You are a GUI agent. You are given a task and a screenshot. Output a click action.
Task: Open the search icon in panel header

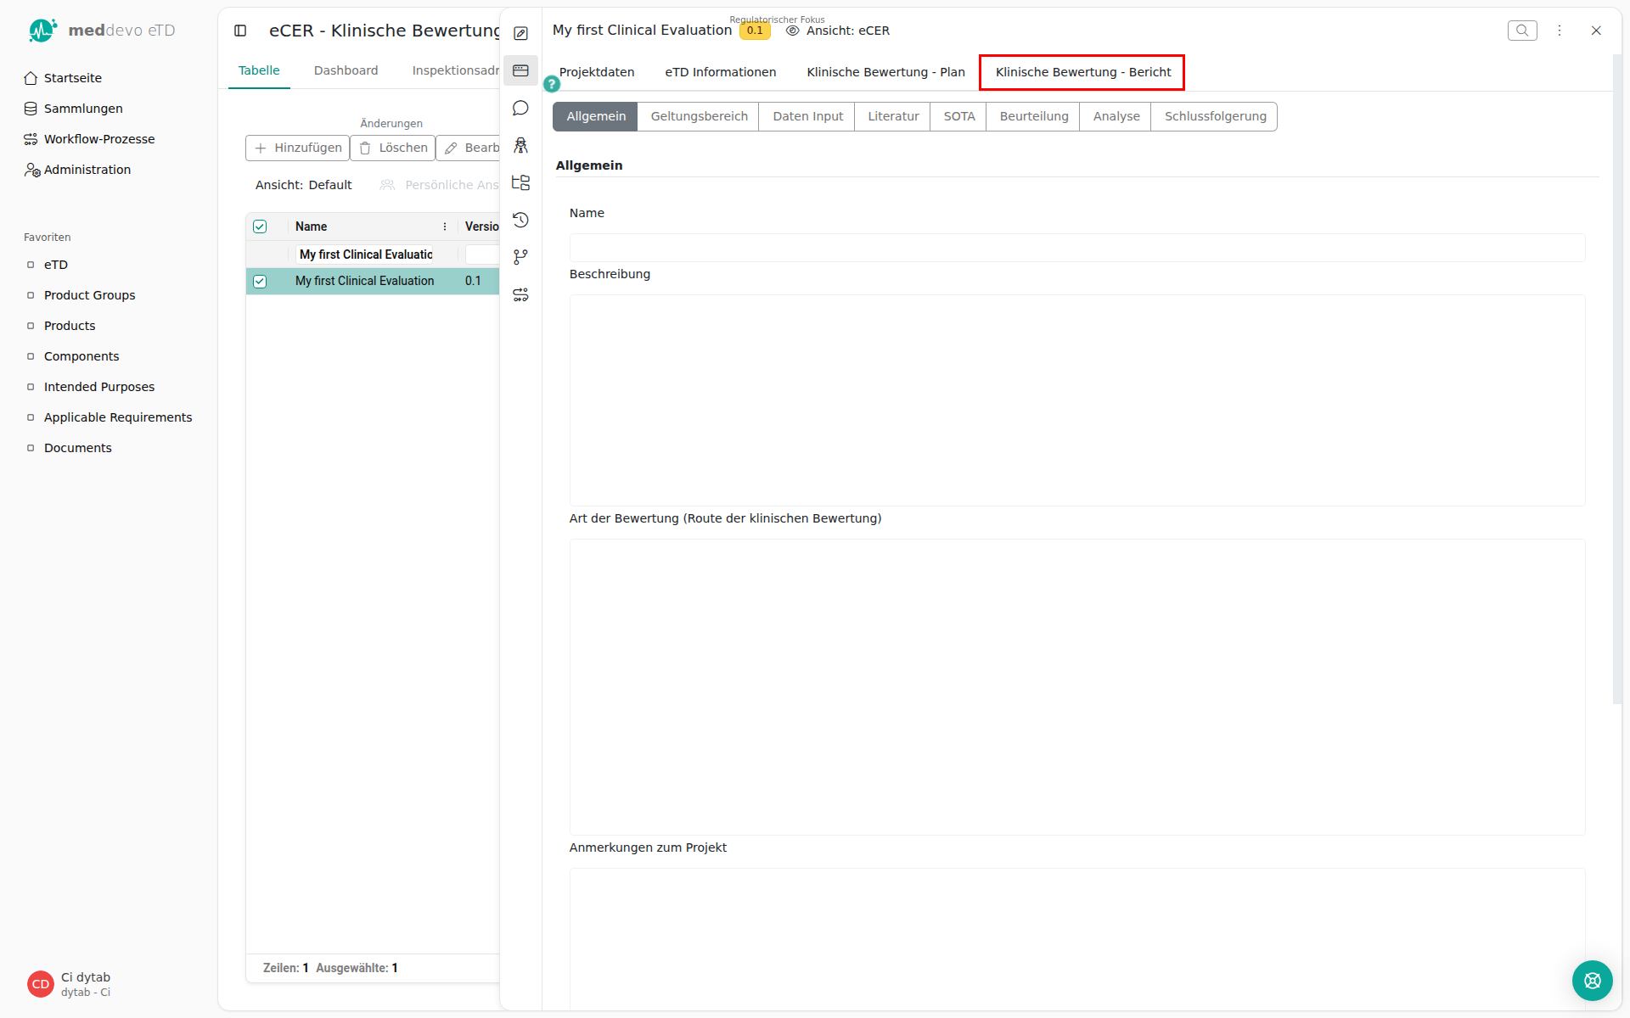tap(1522, 31)
